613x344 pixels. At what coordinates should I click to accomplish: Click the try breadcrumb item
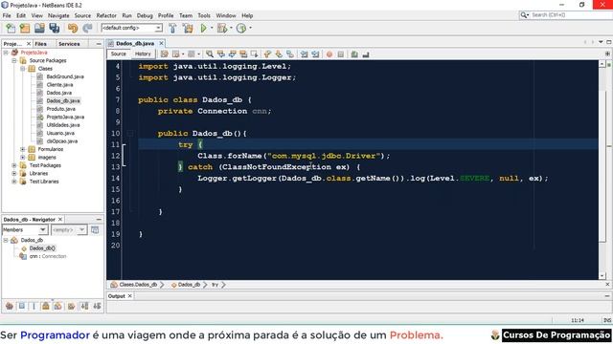(x=215, y=285)
